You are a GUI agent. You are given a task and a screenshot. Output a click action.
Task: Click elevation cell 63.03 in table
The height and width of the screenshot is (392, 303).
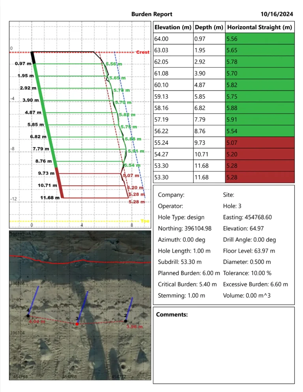pos(173,50)
